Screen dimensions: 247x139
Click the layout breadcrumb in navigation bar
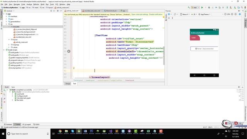click(49, 8)
